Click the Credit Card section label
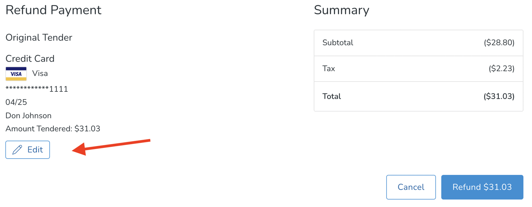This screenshot has width=532, height=207. pos(30,58)
